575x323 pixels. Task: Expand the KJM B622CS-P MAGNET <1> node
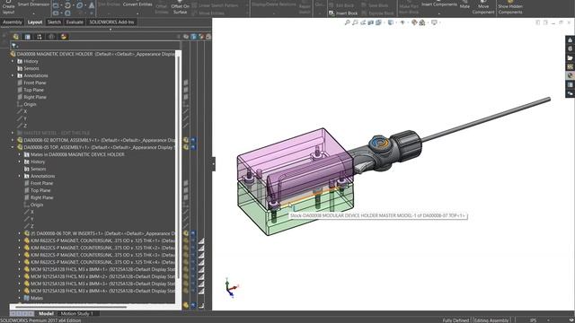pos(20,240)
